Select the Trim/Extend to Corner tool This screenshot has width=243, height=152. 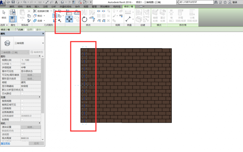pyautogui.click(x=92, y=19)
